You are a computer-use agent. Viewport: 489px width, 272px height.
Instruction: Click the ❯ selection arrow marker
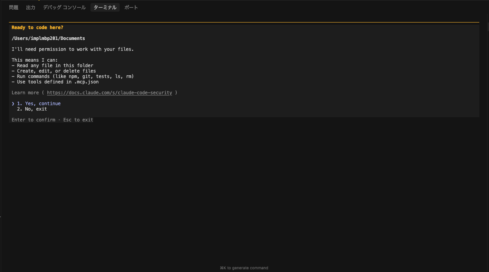tap(13, 104)
